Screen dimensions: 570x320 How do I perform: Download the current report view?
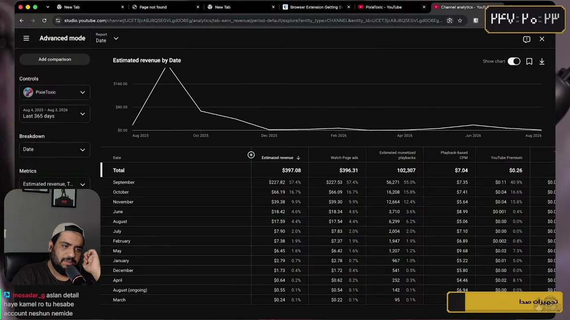pyautogui.click(x=542, y=61)
